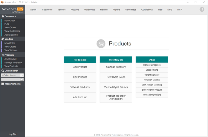
Task: Click the Products cart icon in sidebar
Action: pos(2,55)
